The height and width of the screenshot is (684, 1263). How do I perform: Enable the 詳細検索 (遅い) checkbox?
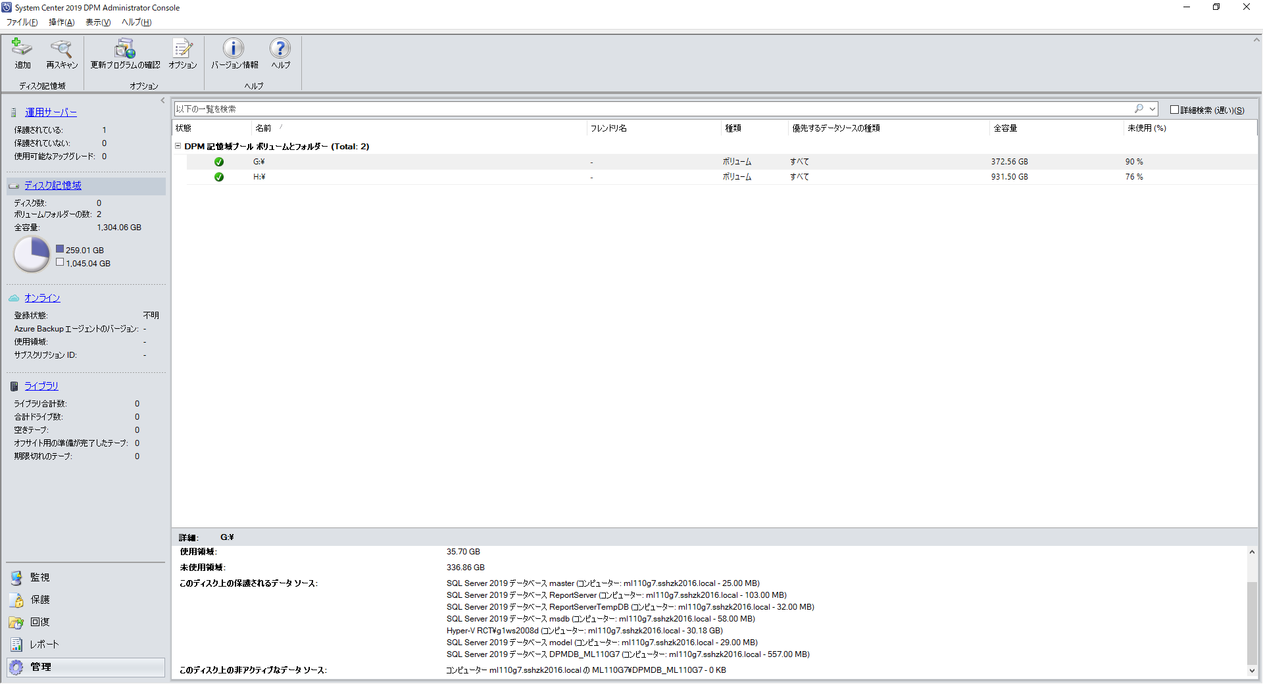pos(1175,109)
